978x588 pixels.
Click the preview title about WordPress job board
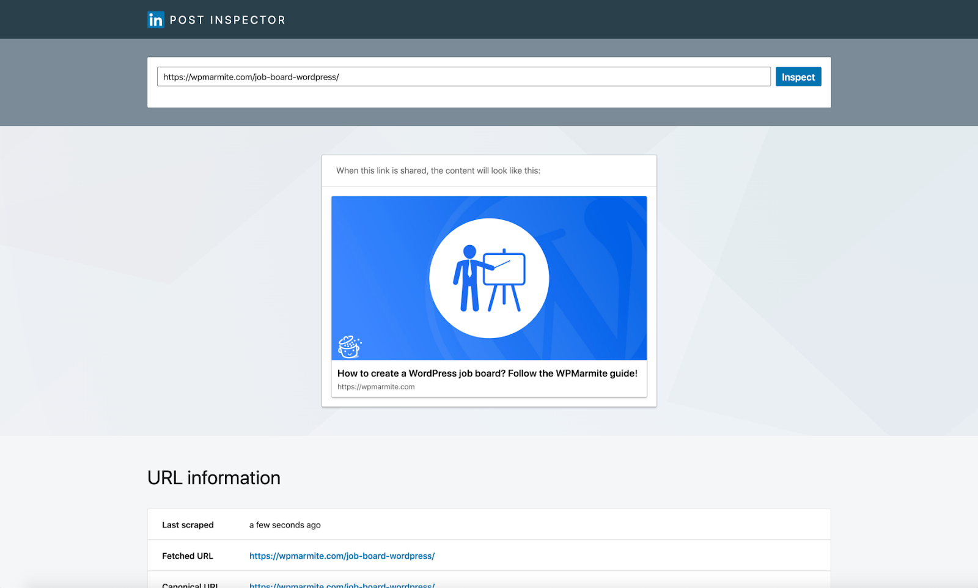point(487,373)
